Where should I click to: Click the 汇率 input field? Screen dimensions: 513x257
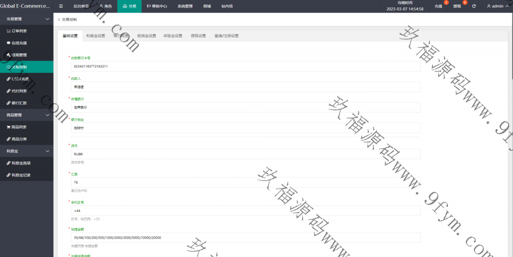coord(245,182)
